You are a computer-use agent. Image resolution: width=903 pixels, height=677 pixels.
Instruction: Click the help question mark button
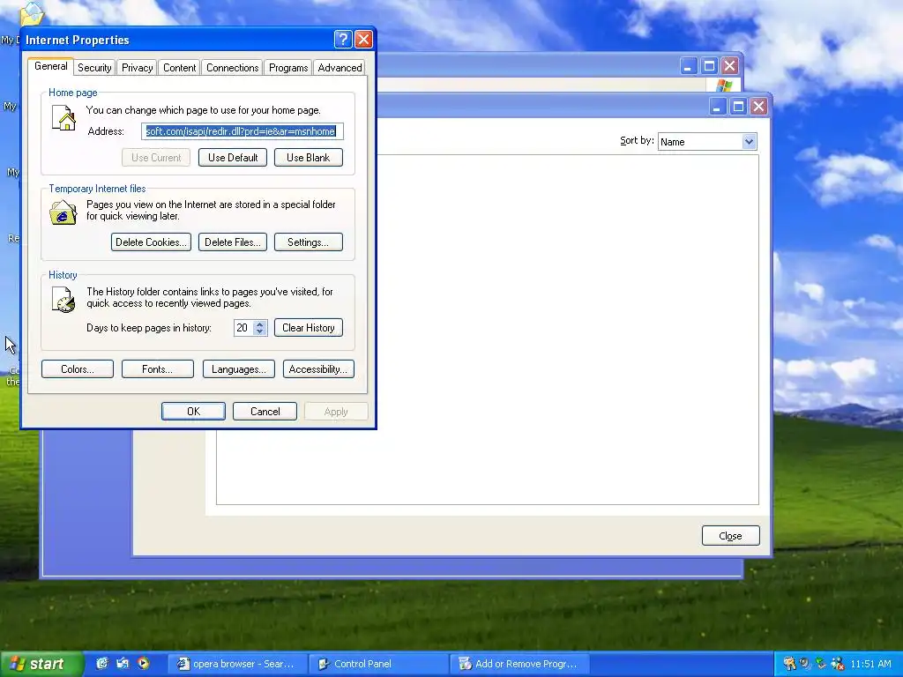pos(343,39)
